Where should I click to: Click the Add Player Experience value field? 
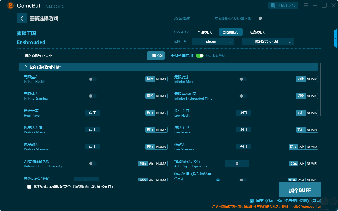[x=237, y=164]
